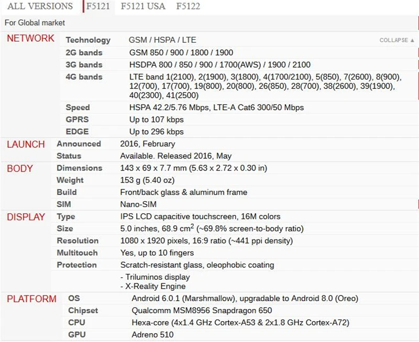Click the Protection label

[76, 265]
